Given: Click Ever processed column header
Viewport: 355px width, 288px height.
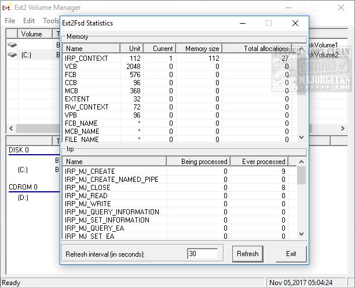Looking at the screenshot, I should pyautogui.click(x=259, y=162).
